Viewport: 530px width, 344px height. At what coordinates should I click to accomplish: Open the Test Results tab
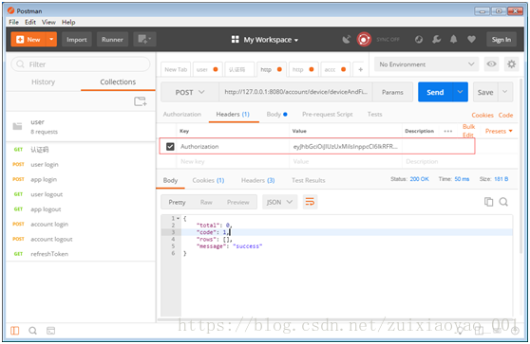309,180
